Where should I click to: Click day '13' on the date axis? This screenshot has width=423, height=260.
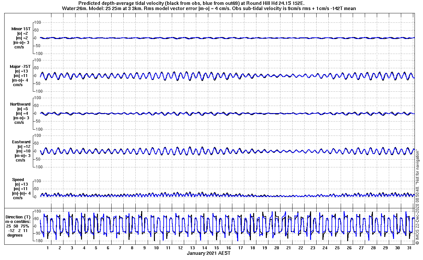pyautogui.click(x=192, y=248)
